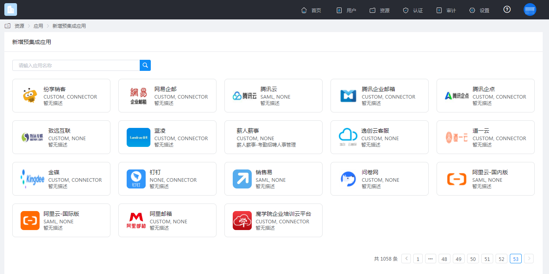This screenshot has width=549, height=274.
Task: Open the 首页 nav menu
Action: pyautogui.click(x=311, y=10)
